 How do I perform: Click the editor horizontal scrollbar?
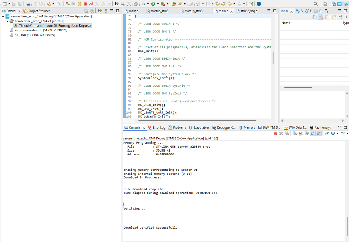[197, 120]
